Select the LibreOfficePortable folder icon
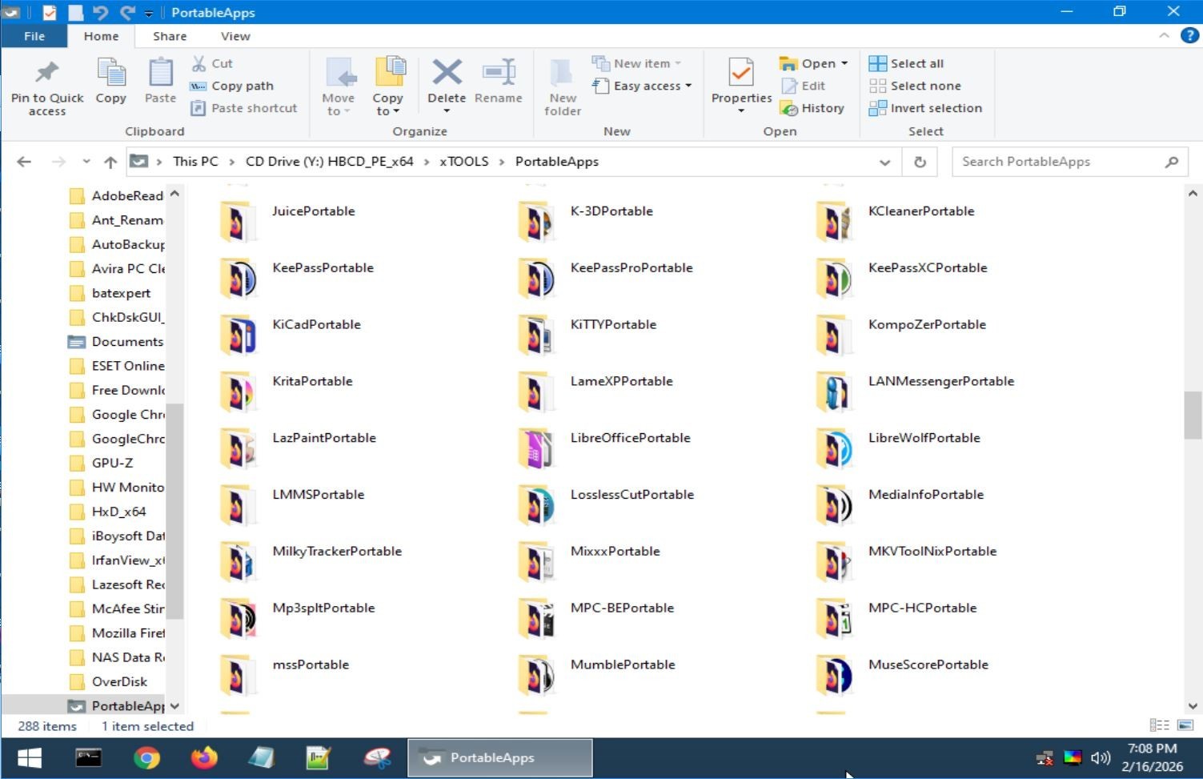 coord(536,448)
